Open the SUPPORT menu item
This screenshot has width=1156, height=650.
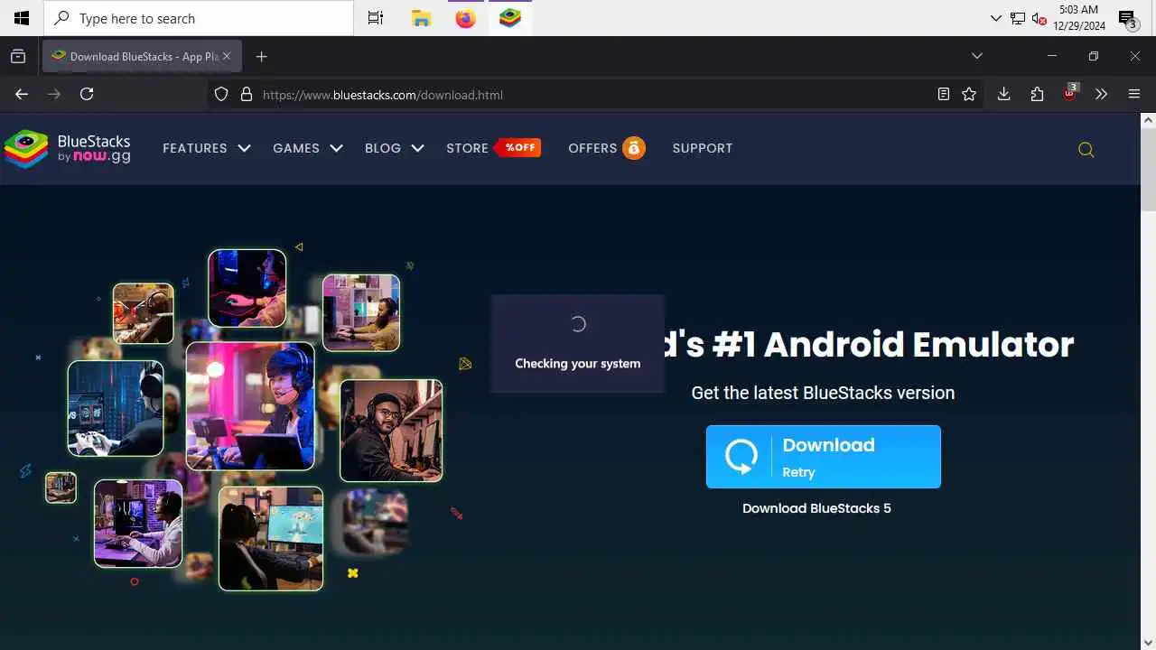click(x=703, y=148)
